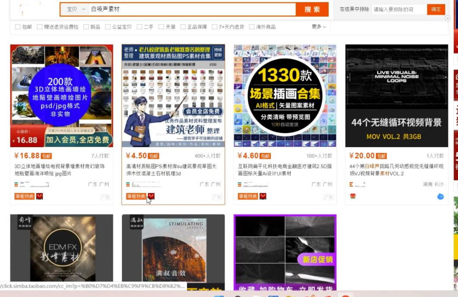458x297 pixels.
Task: Click the 确定 button to confirm exclusions
Action: [x=436, y=9]
